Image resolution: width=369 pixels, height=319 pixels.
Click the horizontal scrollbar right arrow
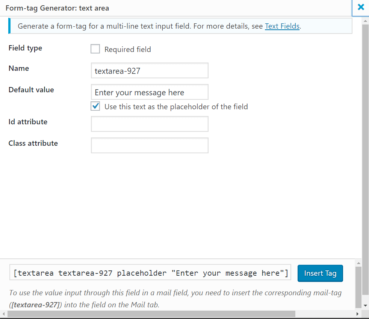tap(358, 314)
